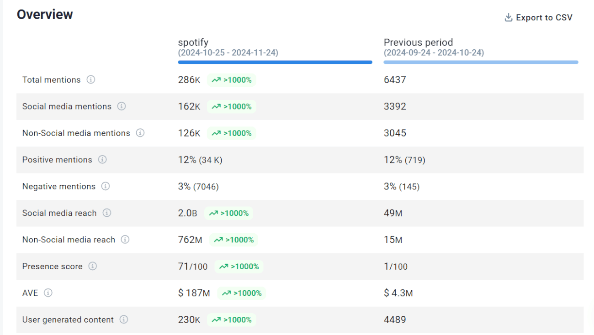Click the Social media reach growth badge
This screenshot has height=335, width=594.
(x=228, y=213)
